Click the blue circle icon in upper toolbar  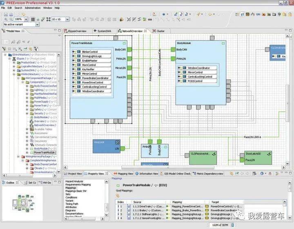pos(164,14)
